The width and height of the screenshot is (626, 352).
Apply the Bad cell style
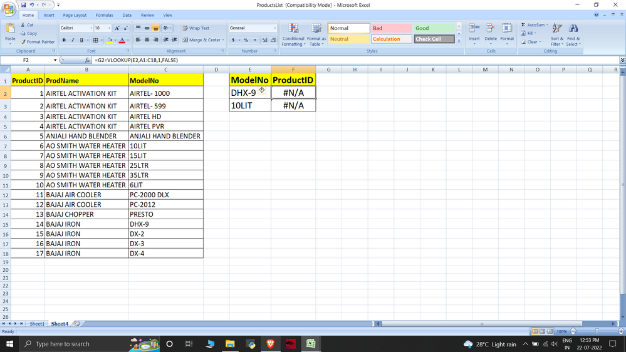(x=392, y=28)
